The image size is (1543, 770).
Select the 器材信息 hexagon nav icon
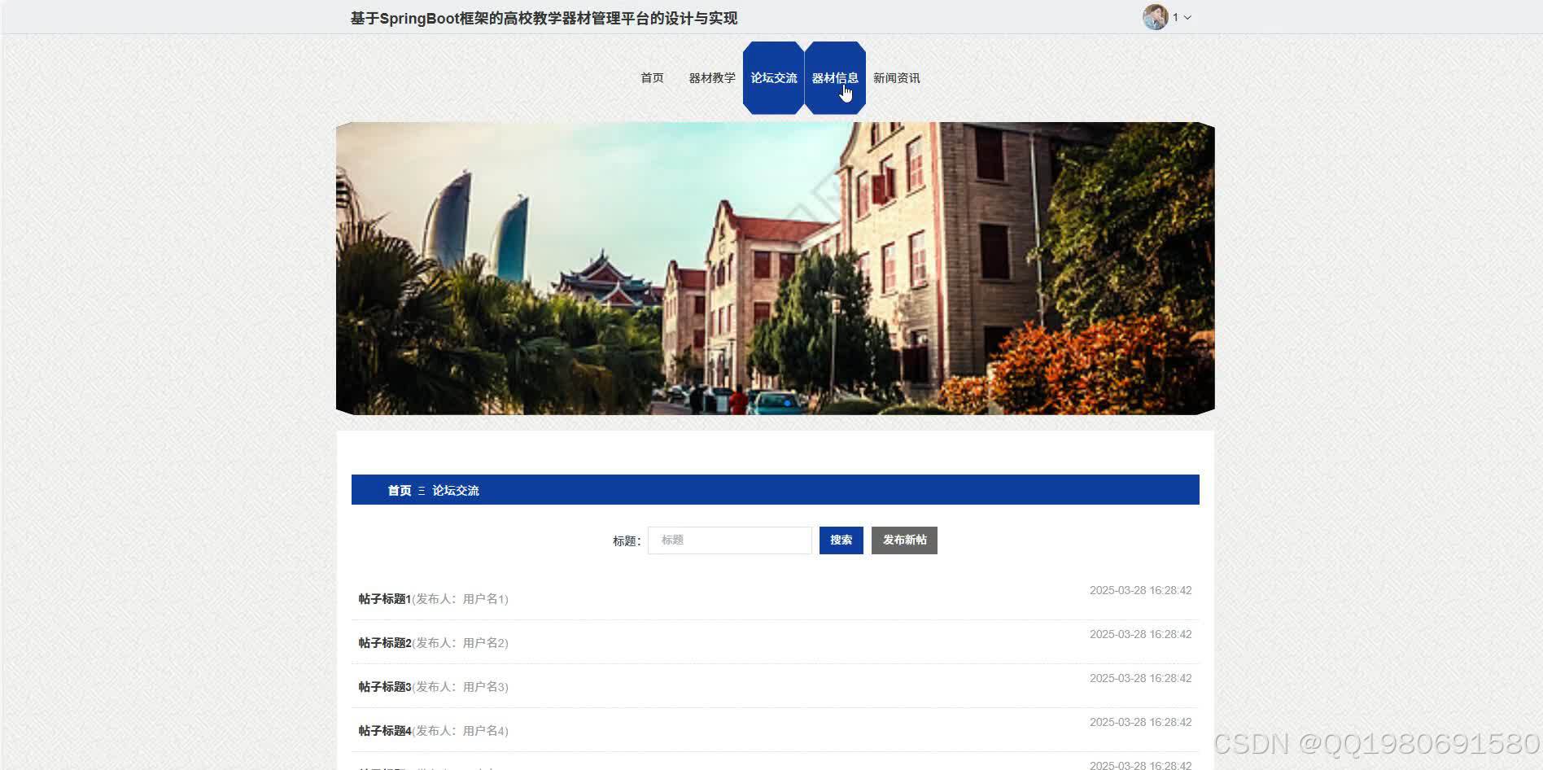(835, 77)
